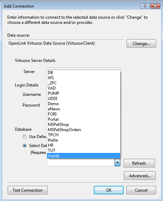The height and width of the screenshot is (201, 163).
Task: Close the Add Connection dialog
Action: (155, 6)
